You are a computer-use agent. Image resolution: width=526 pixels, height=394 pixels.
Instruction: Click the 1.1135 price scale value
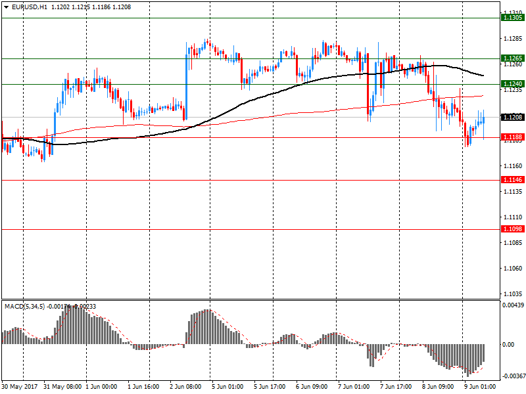pos(513,192)
